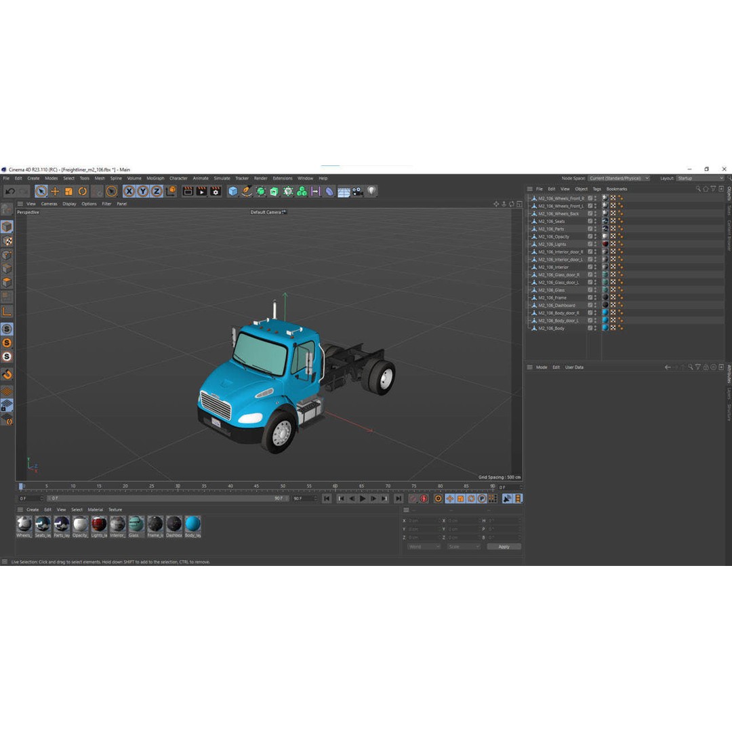The image size is (732, 732).
Task: Click the Cube primitive icon
Action: [233, 191]
